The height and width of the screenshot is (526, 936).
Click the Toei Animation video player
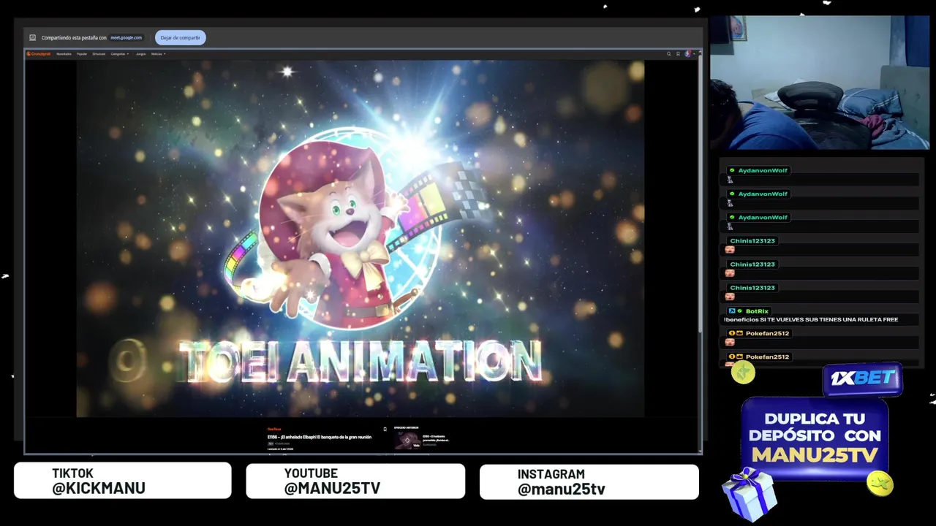click(361, 238)
